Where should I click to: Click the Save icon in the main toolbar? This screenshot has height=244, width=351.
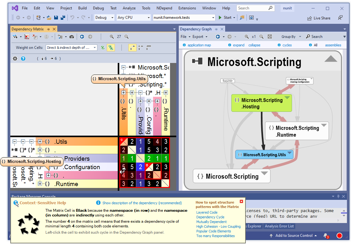coord(56,18)
